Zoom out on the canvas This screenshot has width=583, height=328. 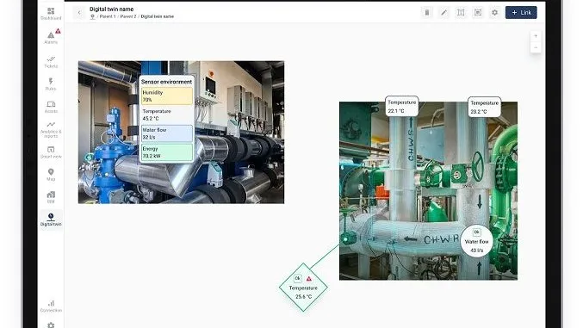point(536,47)
